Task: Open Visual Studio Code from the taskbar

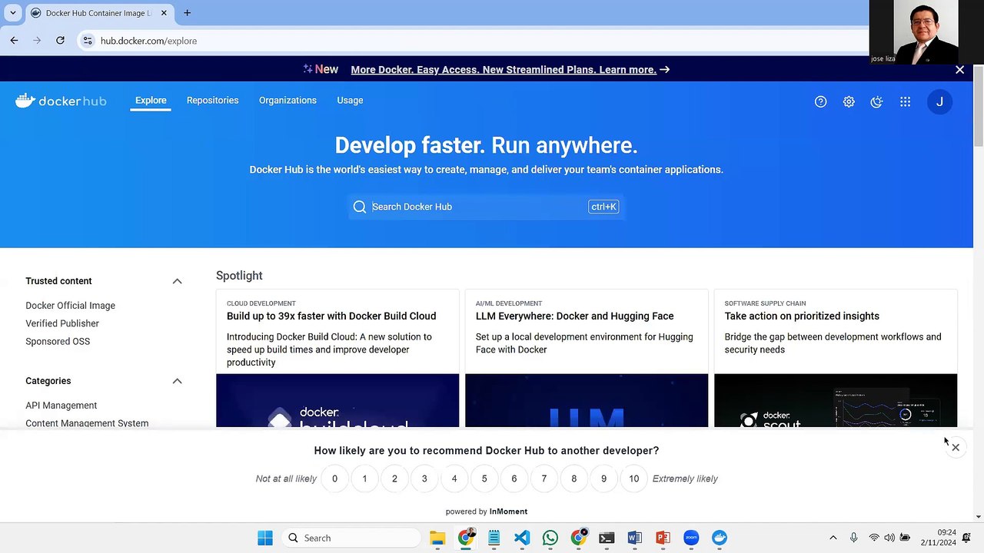Action: (522, 538)
